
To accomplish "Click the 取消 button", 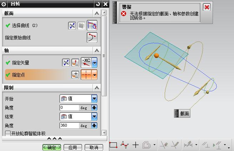I will pos(94,147).
